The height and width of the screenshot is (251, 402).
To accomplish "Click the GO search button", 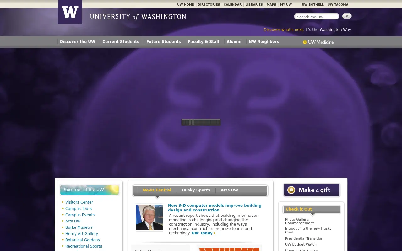I will tap(347, 16).
